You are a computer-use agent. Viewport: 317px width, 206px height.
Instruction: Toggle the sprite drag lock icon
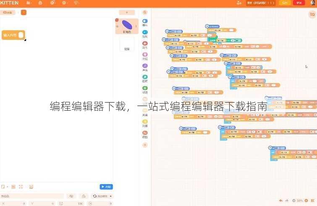point(83,196)
